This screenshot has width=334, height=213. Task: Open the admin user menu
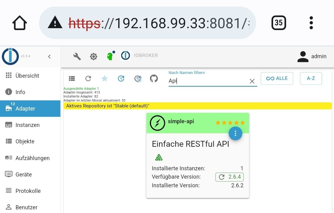[312, 56]
